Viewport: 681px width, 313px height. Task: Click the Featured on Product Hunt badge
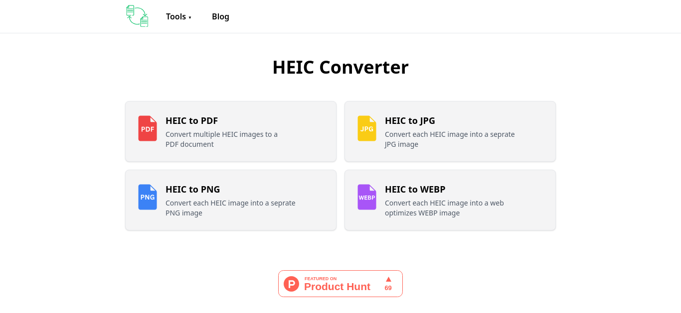[x=340, y=284]
